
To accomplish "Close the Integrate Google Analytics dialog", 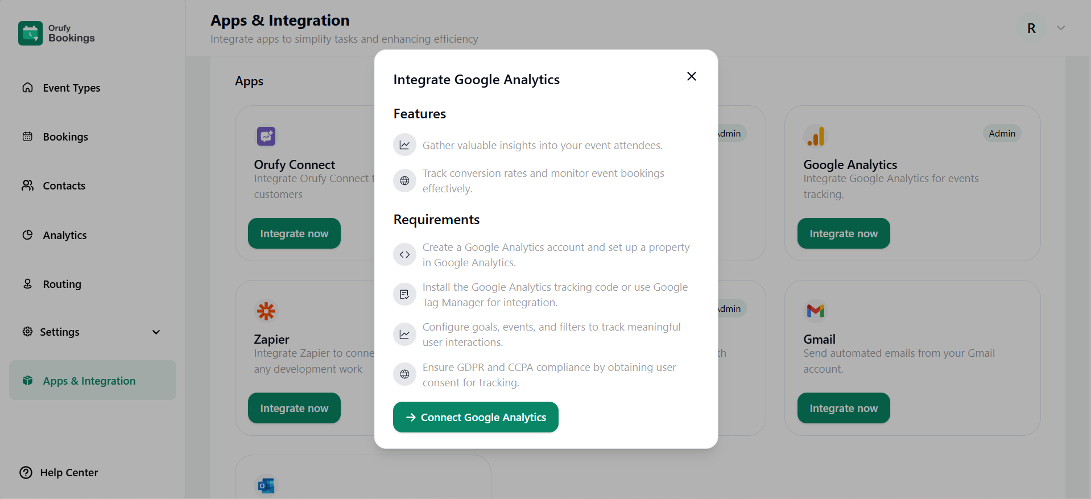I will (691, 76).
